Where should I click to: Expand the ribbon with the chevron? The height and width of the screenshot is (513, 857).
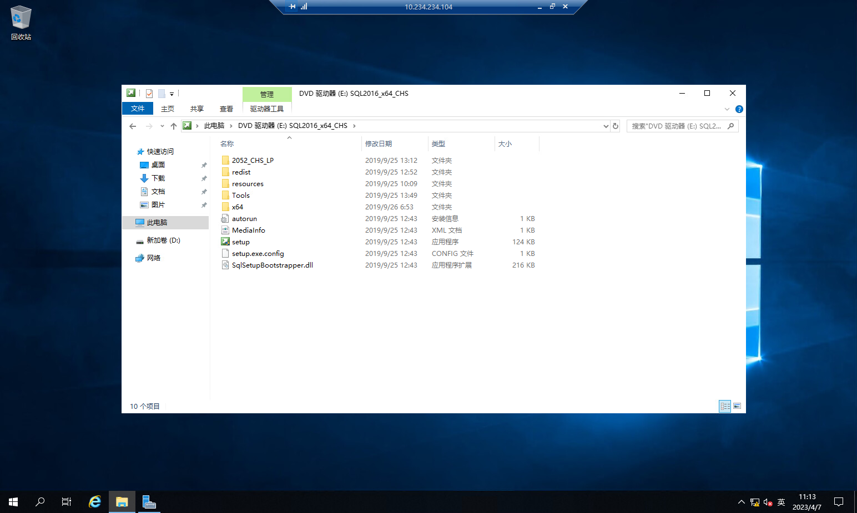pyautogui.click(x=727, y=109)
